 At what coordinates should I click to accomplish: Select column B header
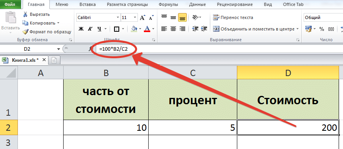106,73
